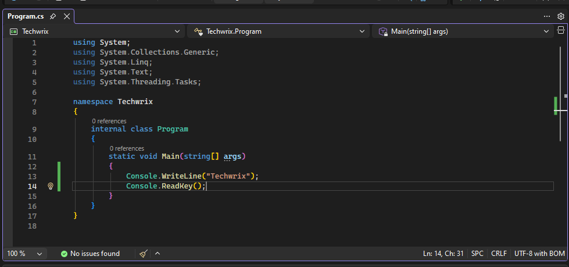Click the green No issues found checkmark
569x267 pixels.
[x=64, y=254]
